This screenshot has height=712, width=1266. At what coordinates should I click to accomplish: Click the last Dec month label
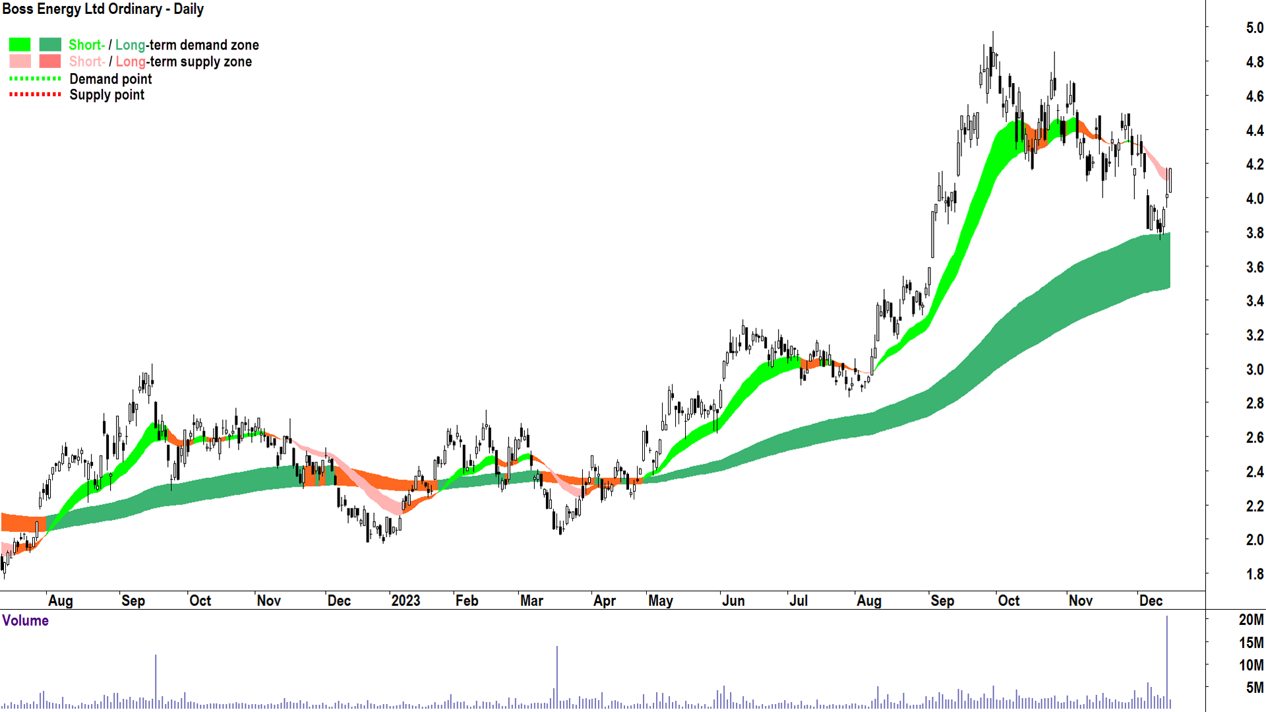pyautogui.click(x=1151, y=601)
